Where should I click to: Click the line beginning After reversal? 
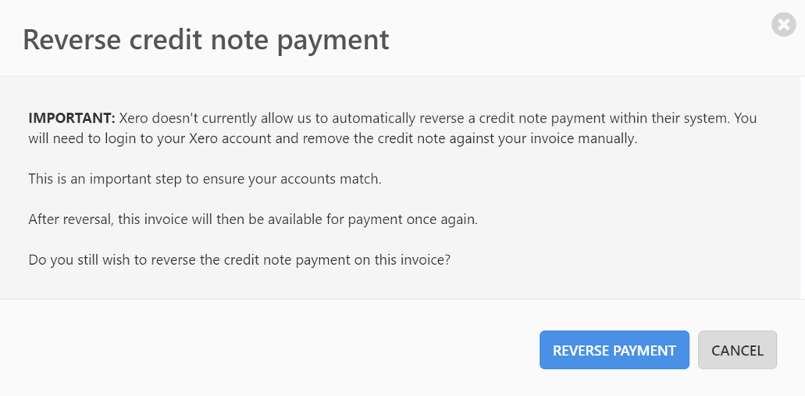253,219
